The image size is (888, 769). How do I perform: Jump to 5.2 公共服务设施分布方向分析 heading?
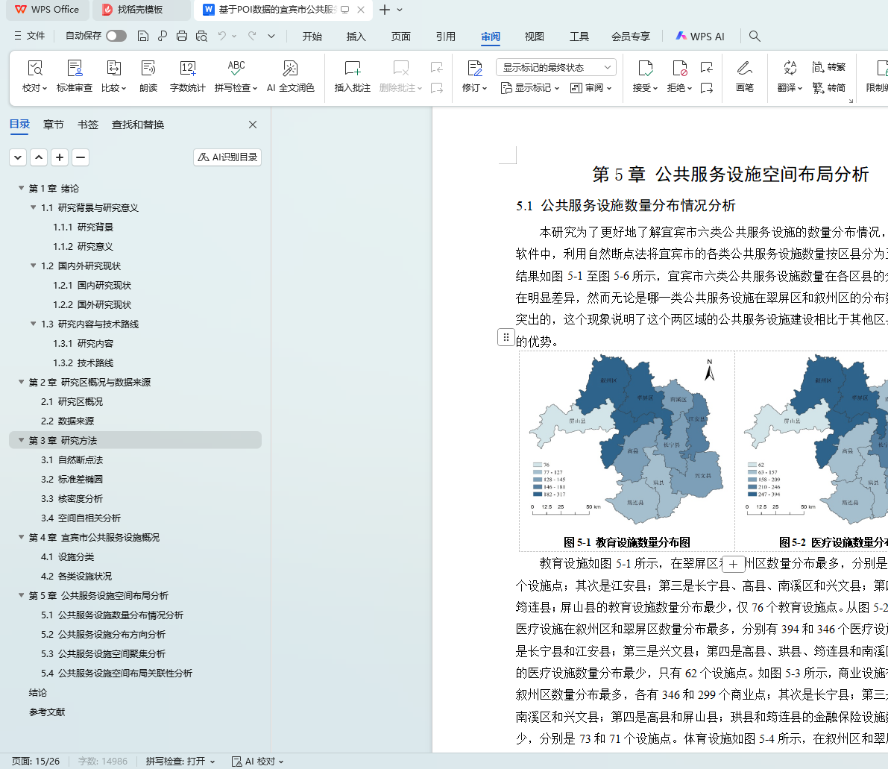click(112, 635)
